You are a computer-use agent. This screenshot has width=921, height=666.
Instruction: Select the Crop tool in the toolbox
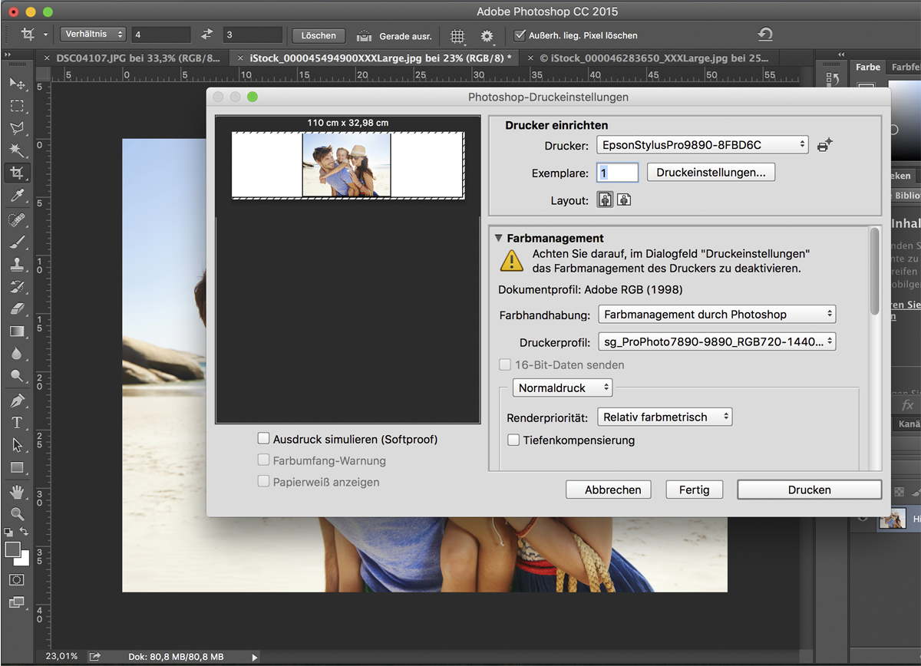pos(17,173)
